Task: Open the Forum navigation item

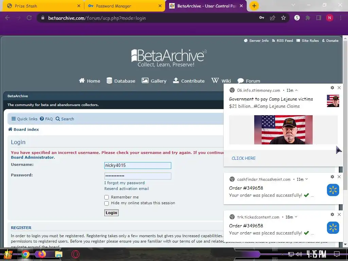Action: pyautogui.click(x=248, y=81)
